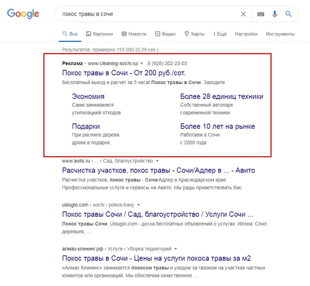Screen dimensions: 310x286
Task: Click the ad phone number 8 (928) 202-23-03
Action: pos(167,63)
